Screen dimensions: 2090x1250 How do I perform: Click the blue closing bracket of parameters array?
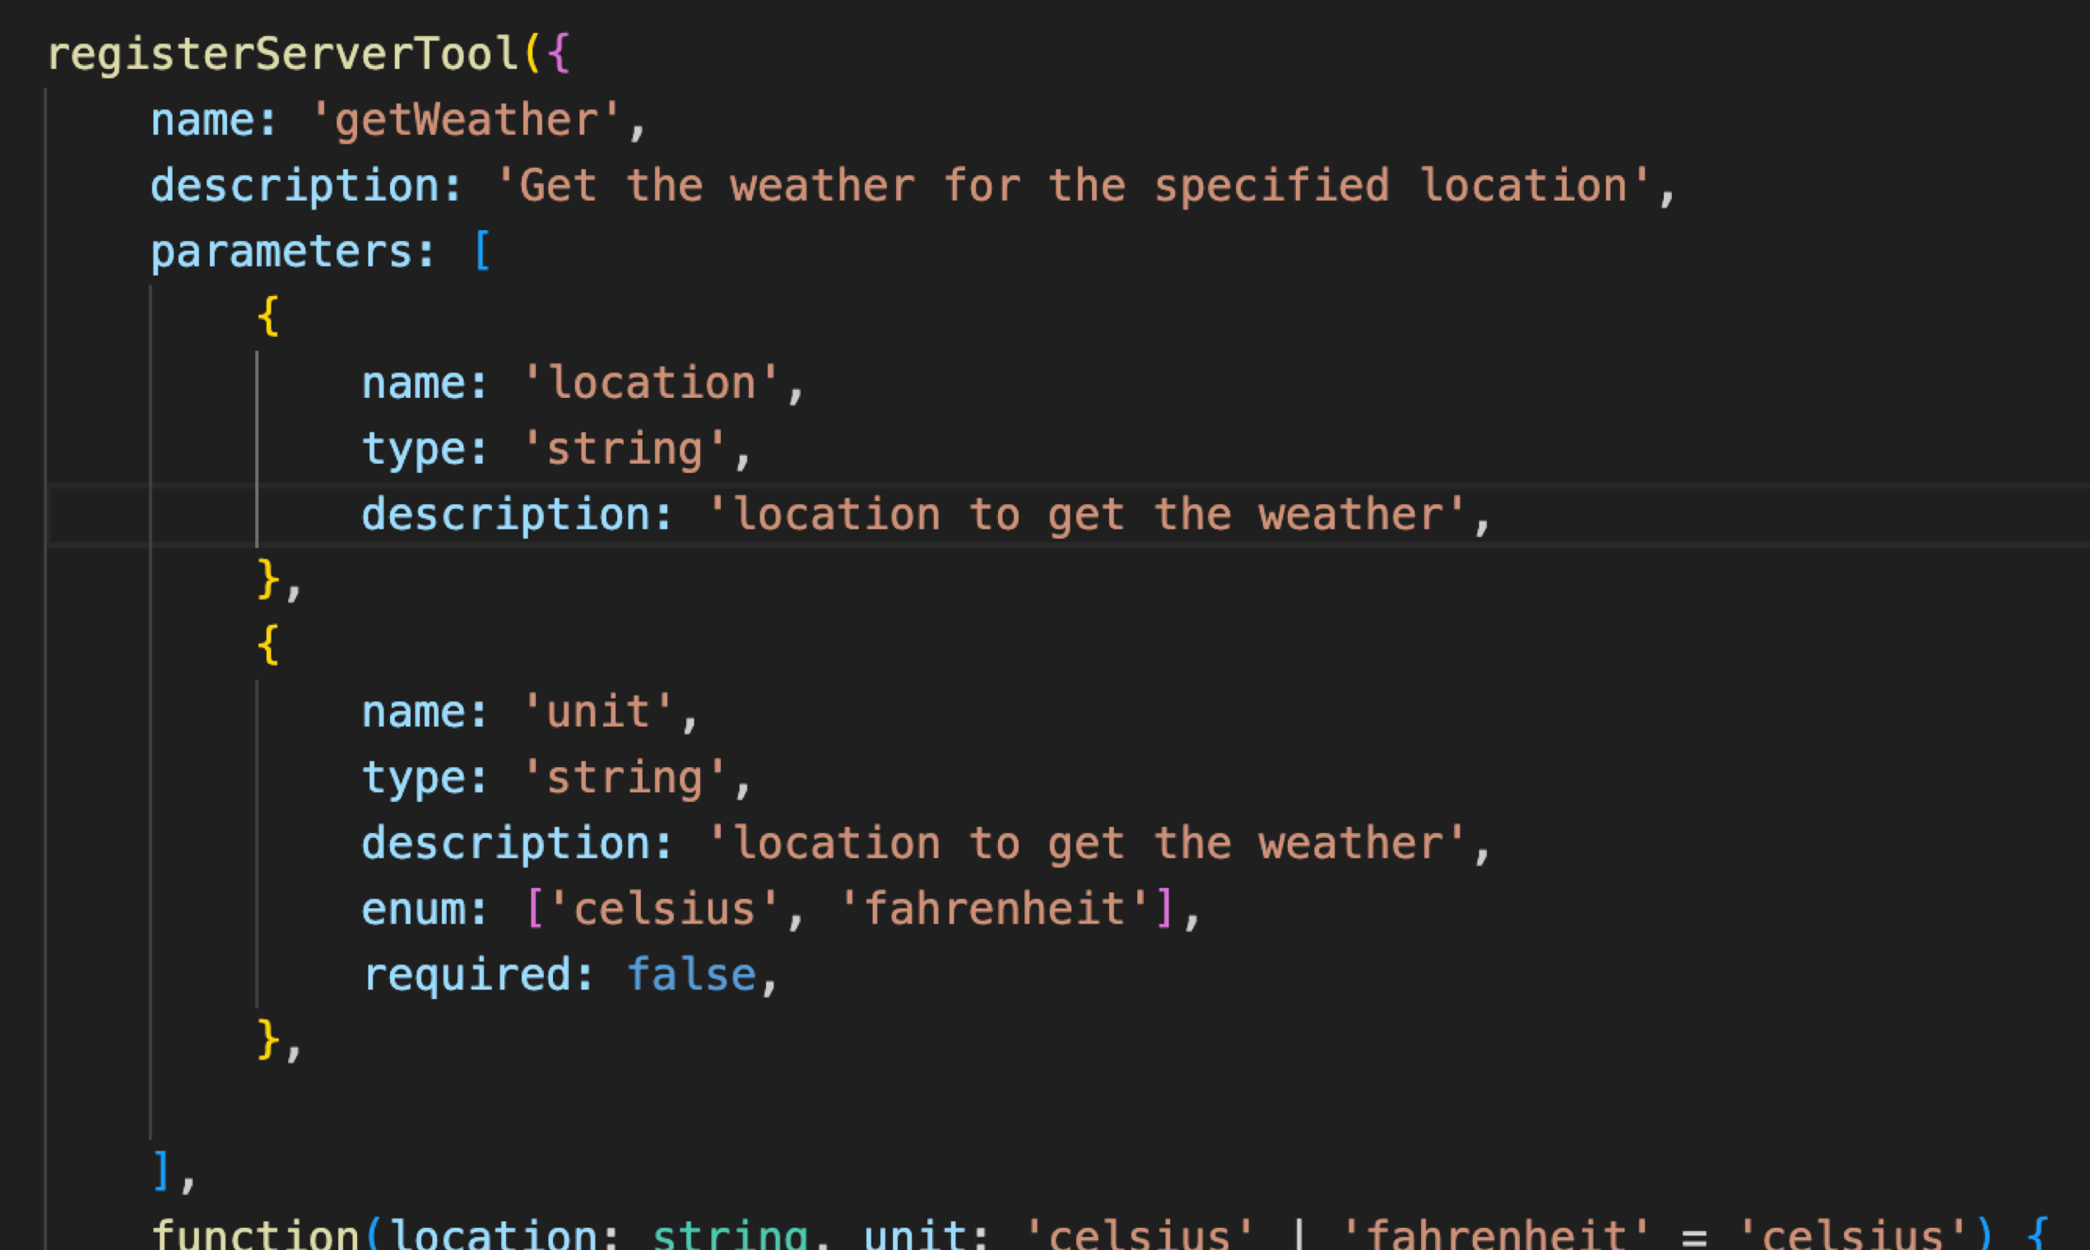[161, 1171]
